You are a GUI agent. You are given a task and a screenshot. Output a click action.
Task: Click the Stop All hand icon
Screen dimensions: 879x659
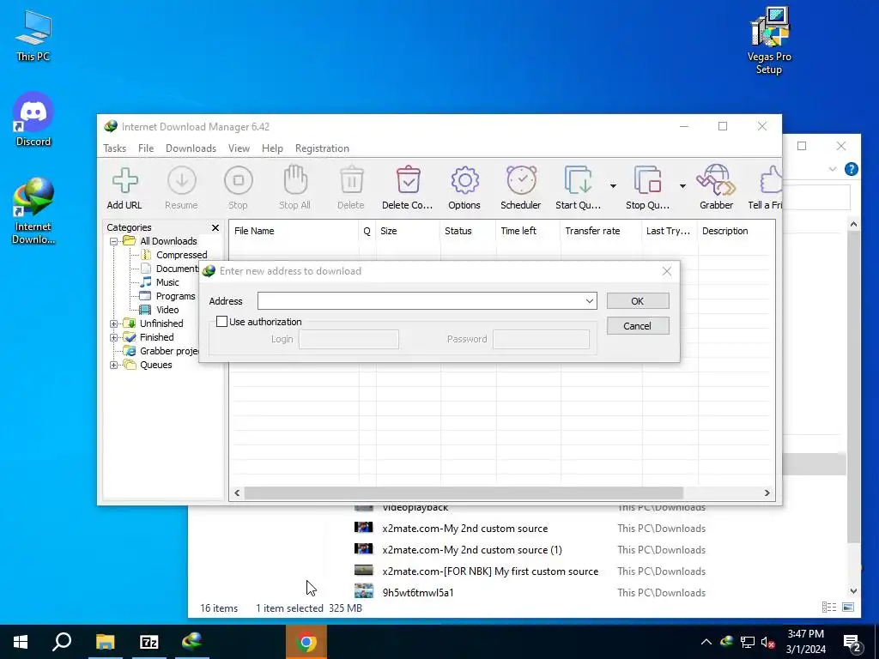click(295, 179)
